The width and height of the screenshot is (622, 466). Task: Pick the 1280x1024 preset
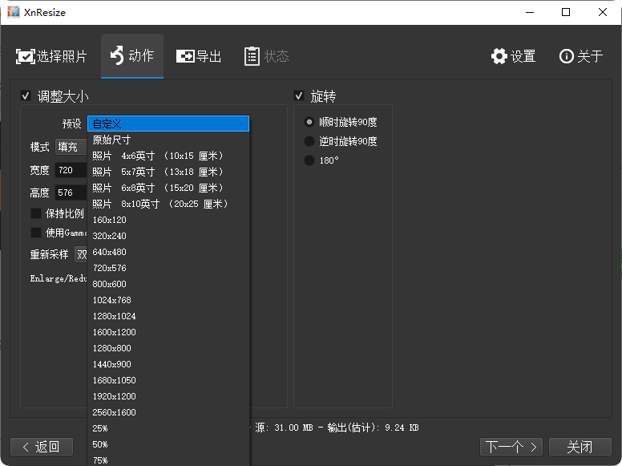(x=168, y=316)
